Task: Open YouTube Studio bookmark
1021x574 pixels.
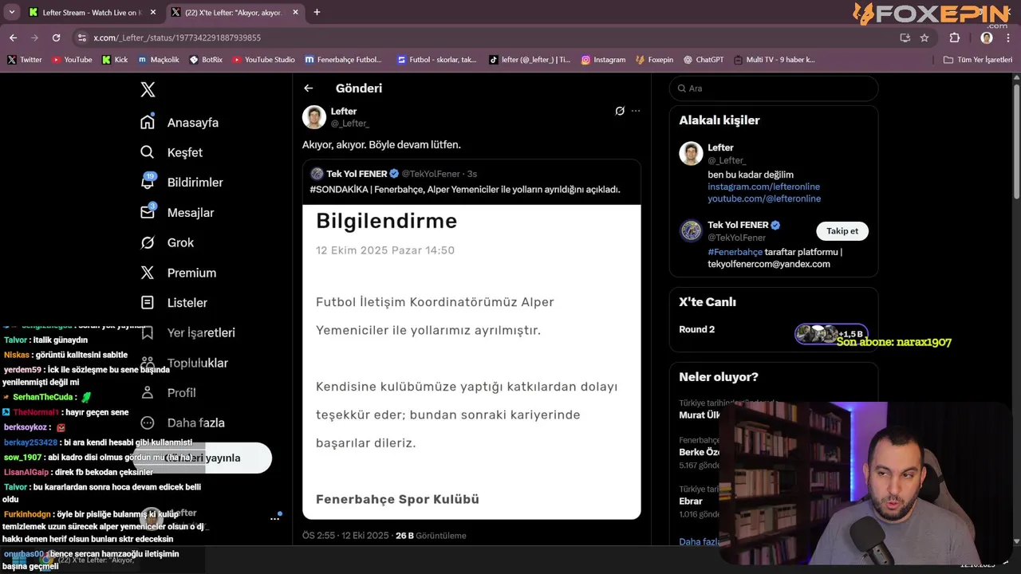Action: pos(263,60)
